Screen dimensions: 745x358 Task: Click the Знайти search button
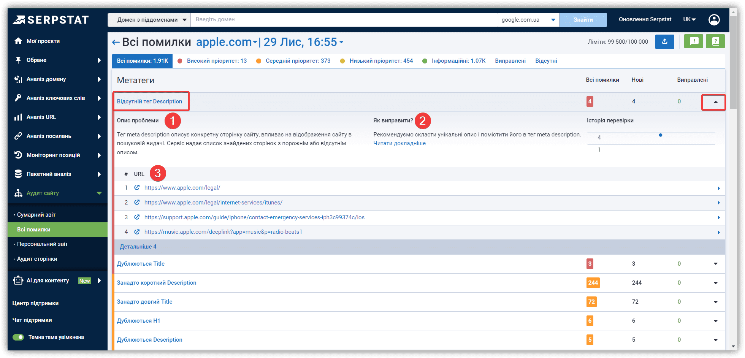(x=583, y=20)
